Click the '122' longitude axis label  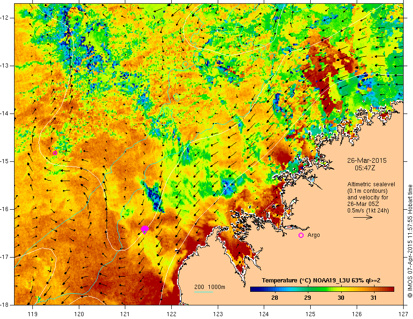pos(172,314)
